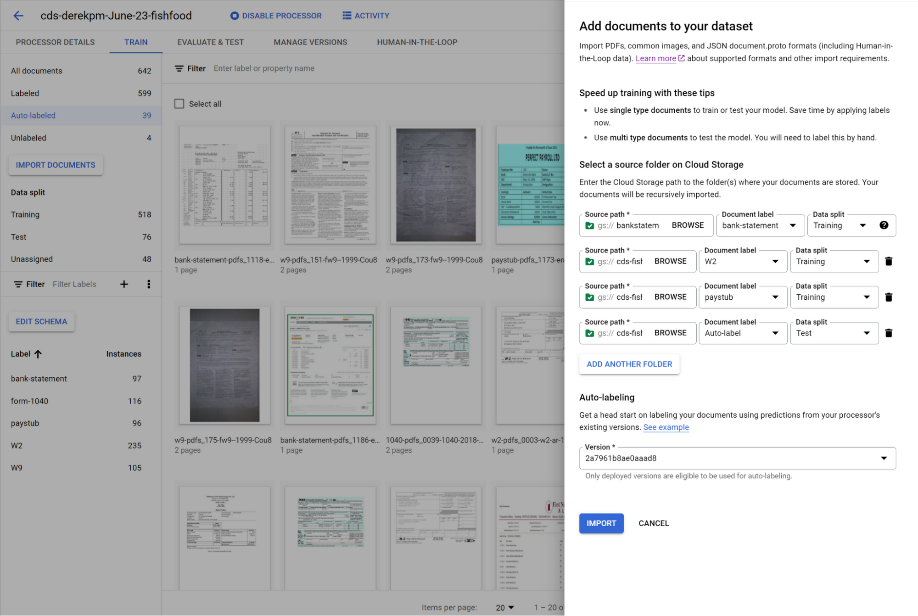Switch to the EVALUATE & TEST tab
This screenshot has height=616, width=918.
tap(210, 42)
